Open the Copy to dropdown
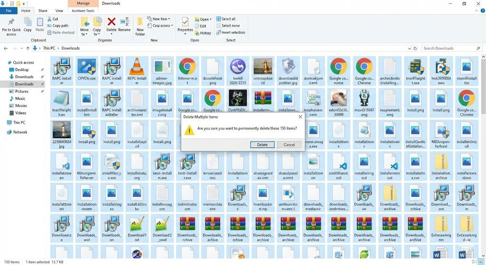This screenshot has width=486, height=265. point(97,27)
